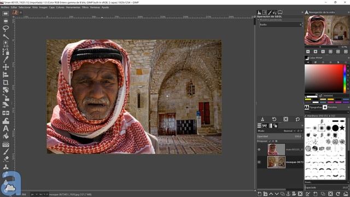Open tool options panel configuration menu
The width and height of the screenshot is (350, 197).
pyautogui.click(x=302, y=13)
